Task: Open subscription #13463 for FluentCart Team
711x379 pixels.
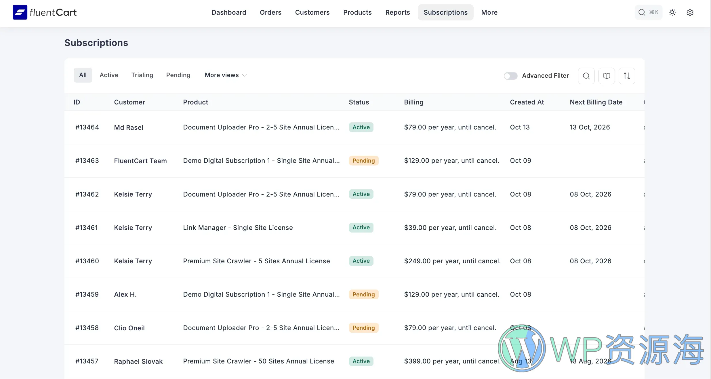Action: click(87, 161)
